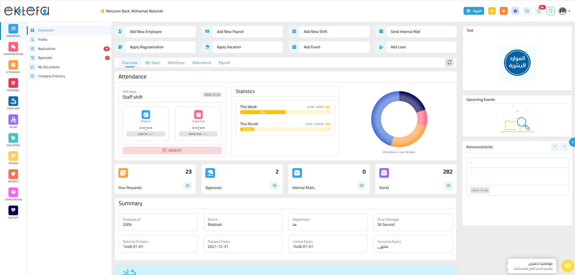Click the This Week hours progress bar
The width and height of the screenshot is (575, 275).
[x=285, y=112]
